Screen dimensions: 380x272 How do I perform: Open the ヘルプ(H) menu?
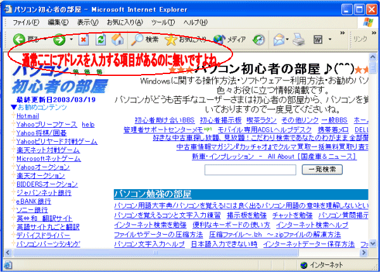pyautogui.click(x=195, y=23)
